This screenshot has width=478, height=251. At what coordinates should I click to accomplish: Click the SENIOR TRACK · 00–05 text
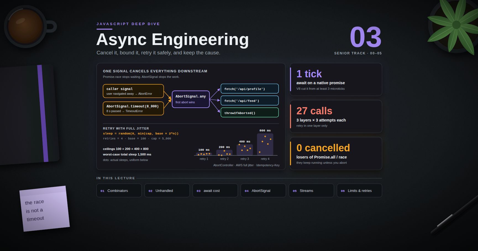point(358,53)
